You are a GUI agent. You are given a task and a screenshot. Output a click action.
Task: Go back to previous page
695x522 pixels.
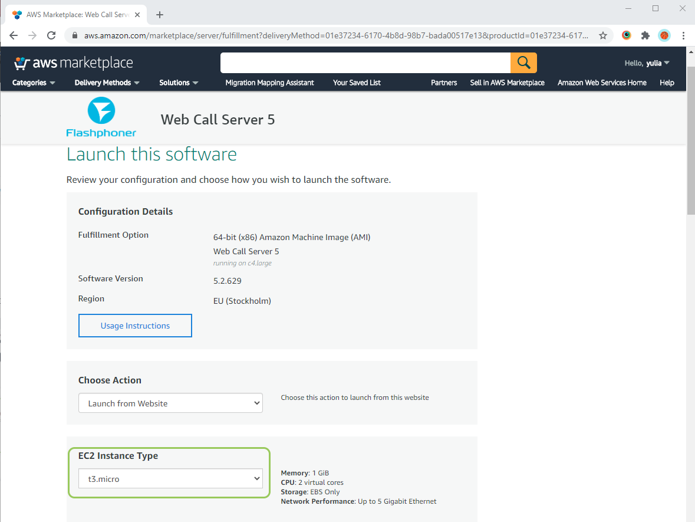pyautogui.click(x=14, y=35)
